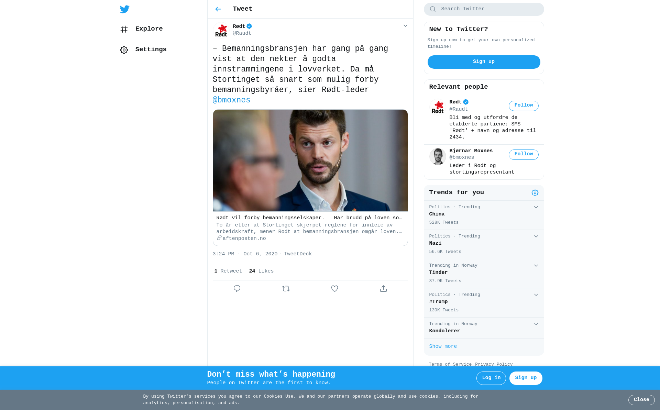Open the Aftenposten article image preview

310,160
